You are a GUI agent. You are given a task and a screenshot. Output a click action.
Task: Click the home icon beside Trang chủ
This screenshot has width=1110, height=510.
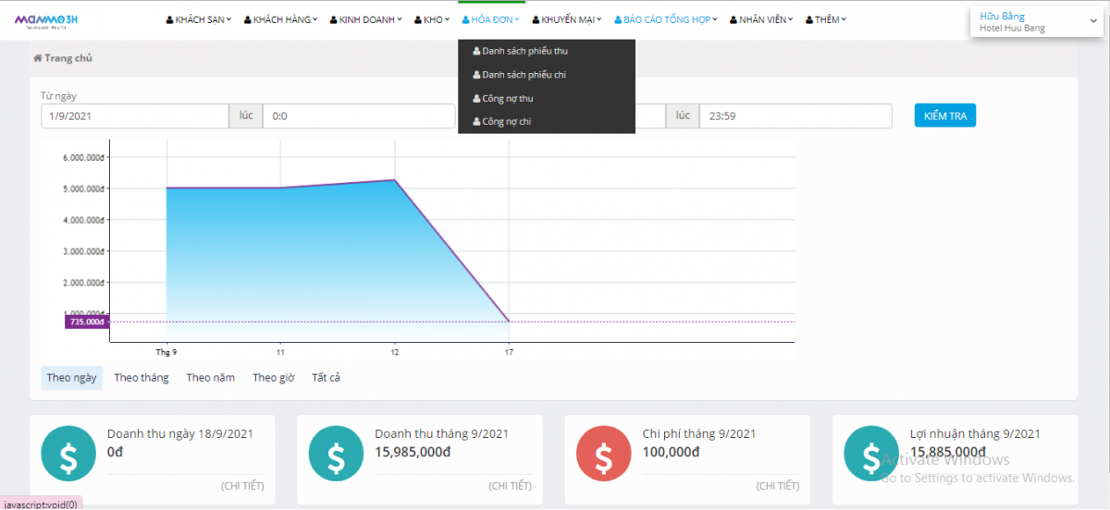38,58
